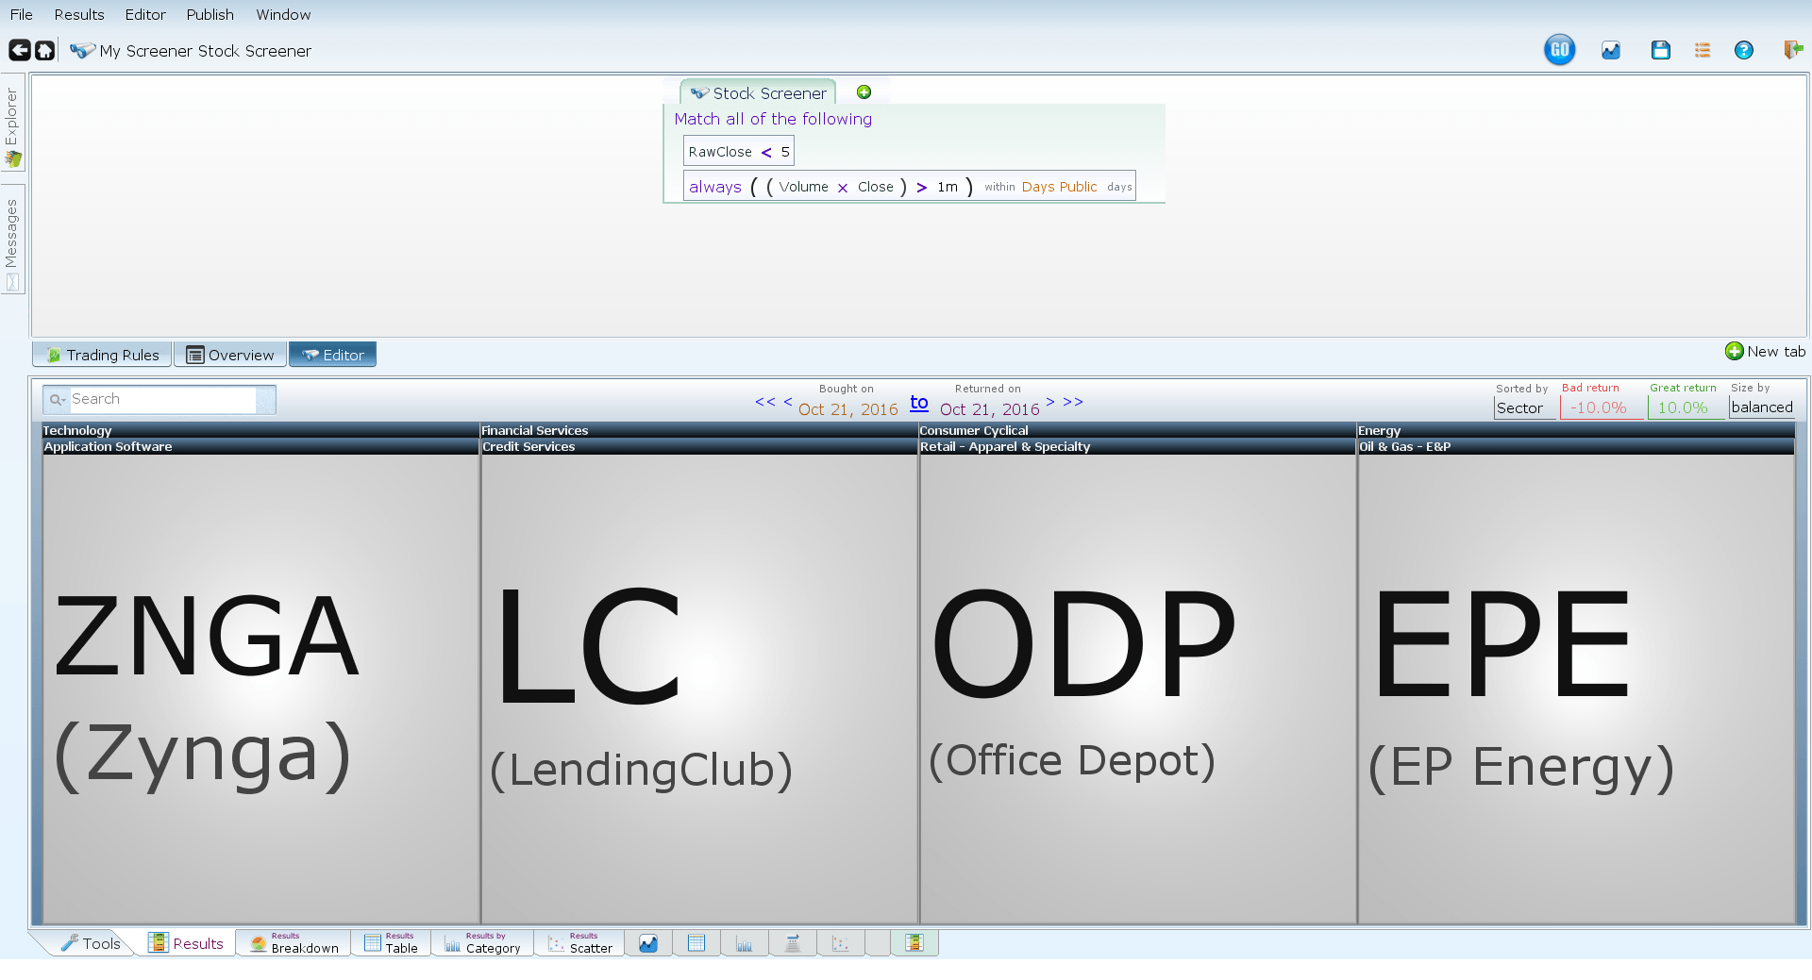Edit the 1m threshold value
Screen dimensions: 1812x980
(948, 187)
